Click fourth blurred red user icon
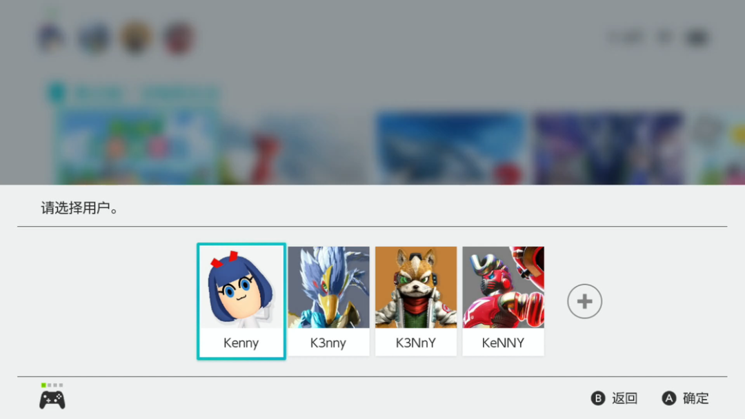 [x=179, y=38]
